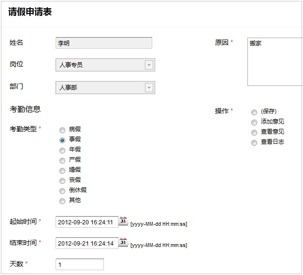303x275 pixels.
Task: Open calendar picker for 结束时间
Action: pos(123,242)
